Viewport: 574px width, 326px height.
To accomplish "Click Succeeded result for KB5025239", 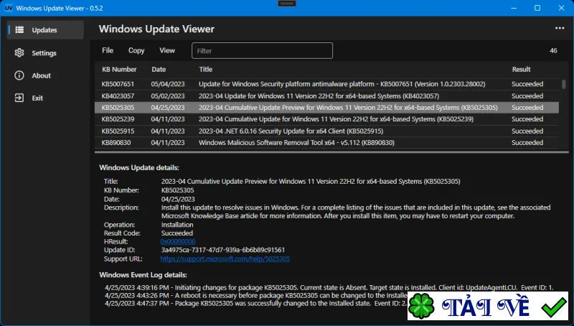I will click(527, 119).
